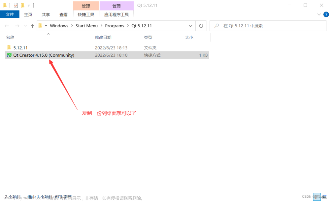Image resolution: width=330 pixels, height=201 pixels.
Task: Expand the ribbon with the chevron
Action: 319,14
